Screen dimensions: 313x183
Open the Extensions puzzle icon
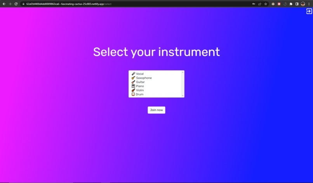291,4
